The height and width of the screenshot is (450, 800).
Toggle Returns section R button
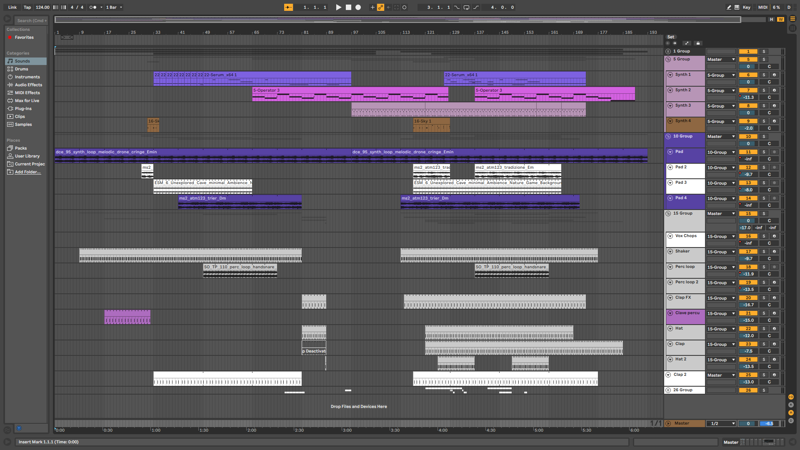click(x=791, y=405)
